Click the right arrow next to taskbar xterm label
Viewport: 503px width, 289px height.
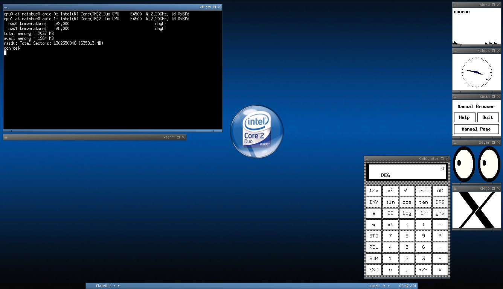388,286
